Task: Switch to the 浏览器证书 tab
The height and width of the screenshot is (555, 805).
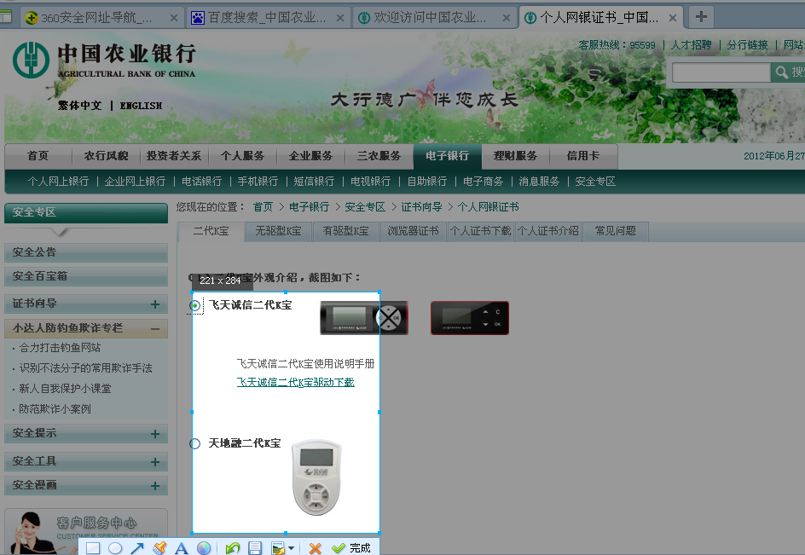Action: point(413,231)
